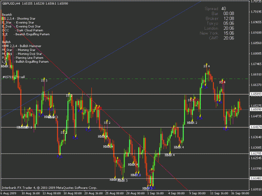Select the boxed current price 1.65090 label

click(x=256, y=109)
